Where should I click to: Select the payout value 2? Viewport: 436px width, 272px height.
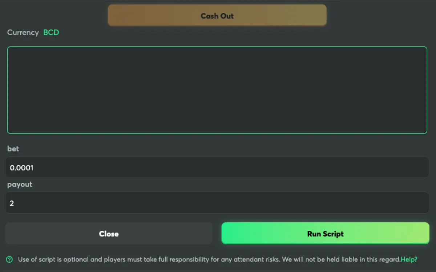point(12,203)
